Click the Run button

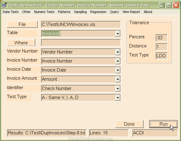[164, 124]
